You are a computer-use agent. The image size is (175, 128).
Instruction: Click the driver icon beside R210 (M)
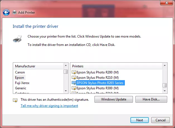tap(74, 77)
